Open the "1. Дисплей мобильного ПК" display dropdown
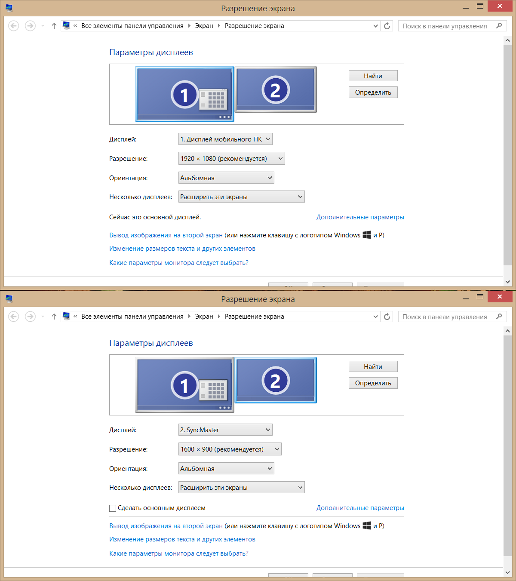 (225, 139)
